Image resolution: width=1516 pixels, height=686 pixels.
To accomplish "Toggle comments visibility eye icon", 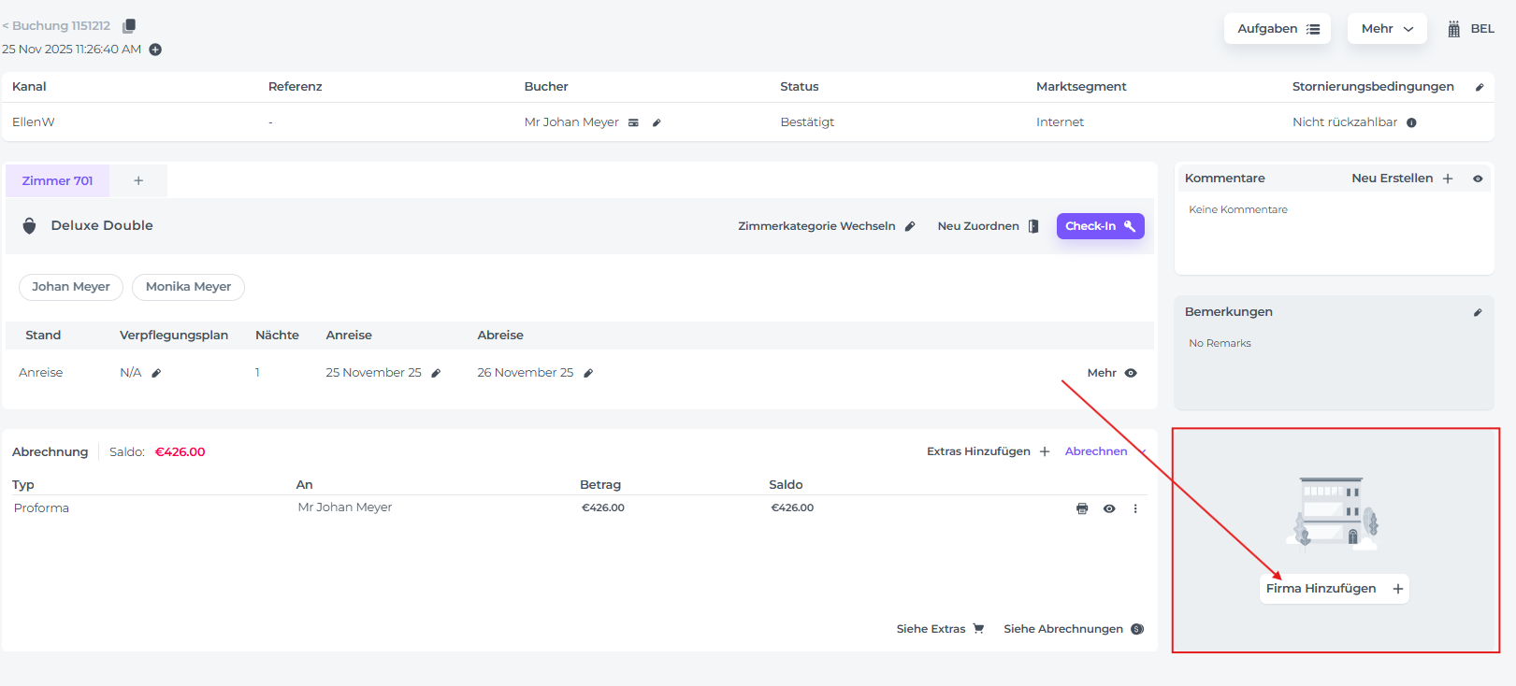I will click(1478, 179).
